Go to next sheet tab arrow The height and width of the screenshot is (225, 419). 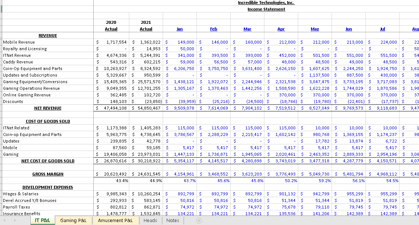pos(15,221)
